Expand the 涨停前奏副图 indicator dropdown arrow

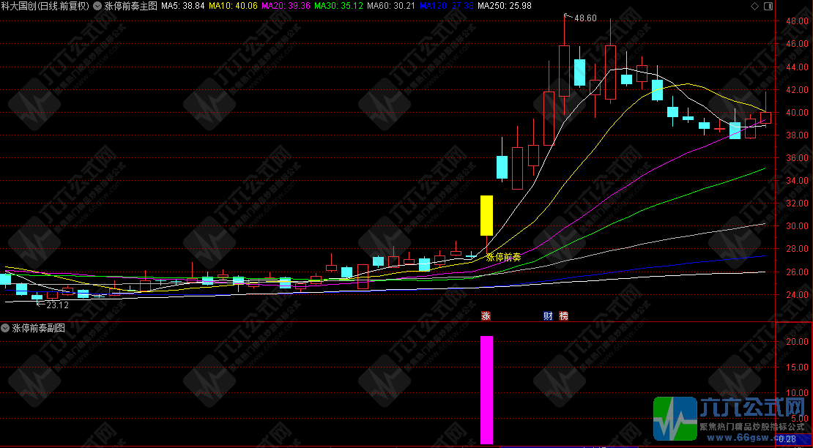[x=6, y=329]
